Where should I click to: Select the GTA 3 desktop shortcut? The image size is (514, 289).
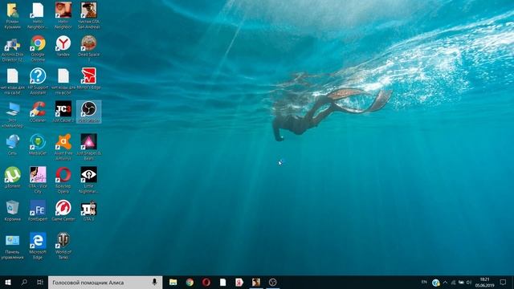tap(89, 210)
